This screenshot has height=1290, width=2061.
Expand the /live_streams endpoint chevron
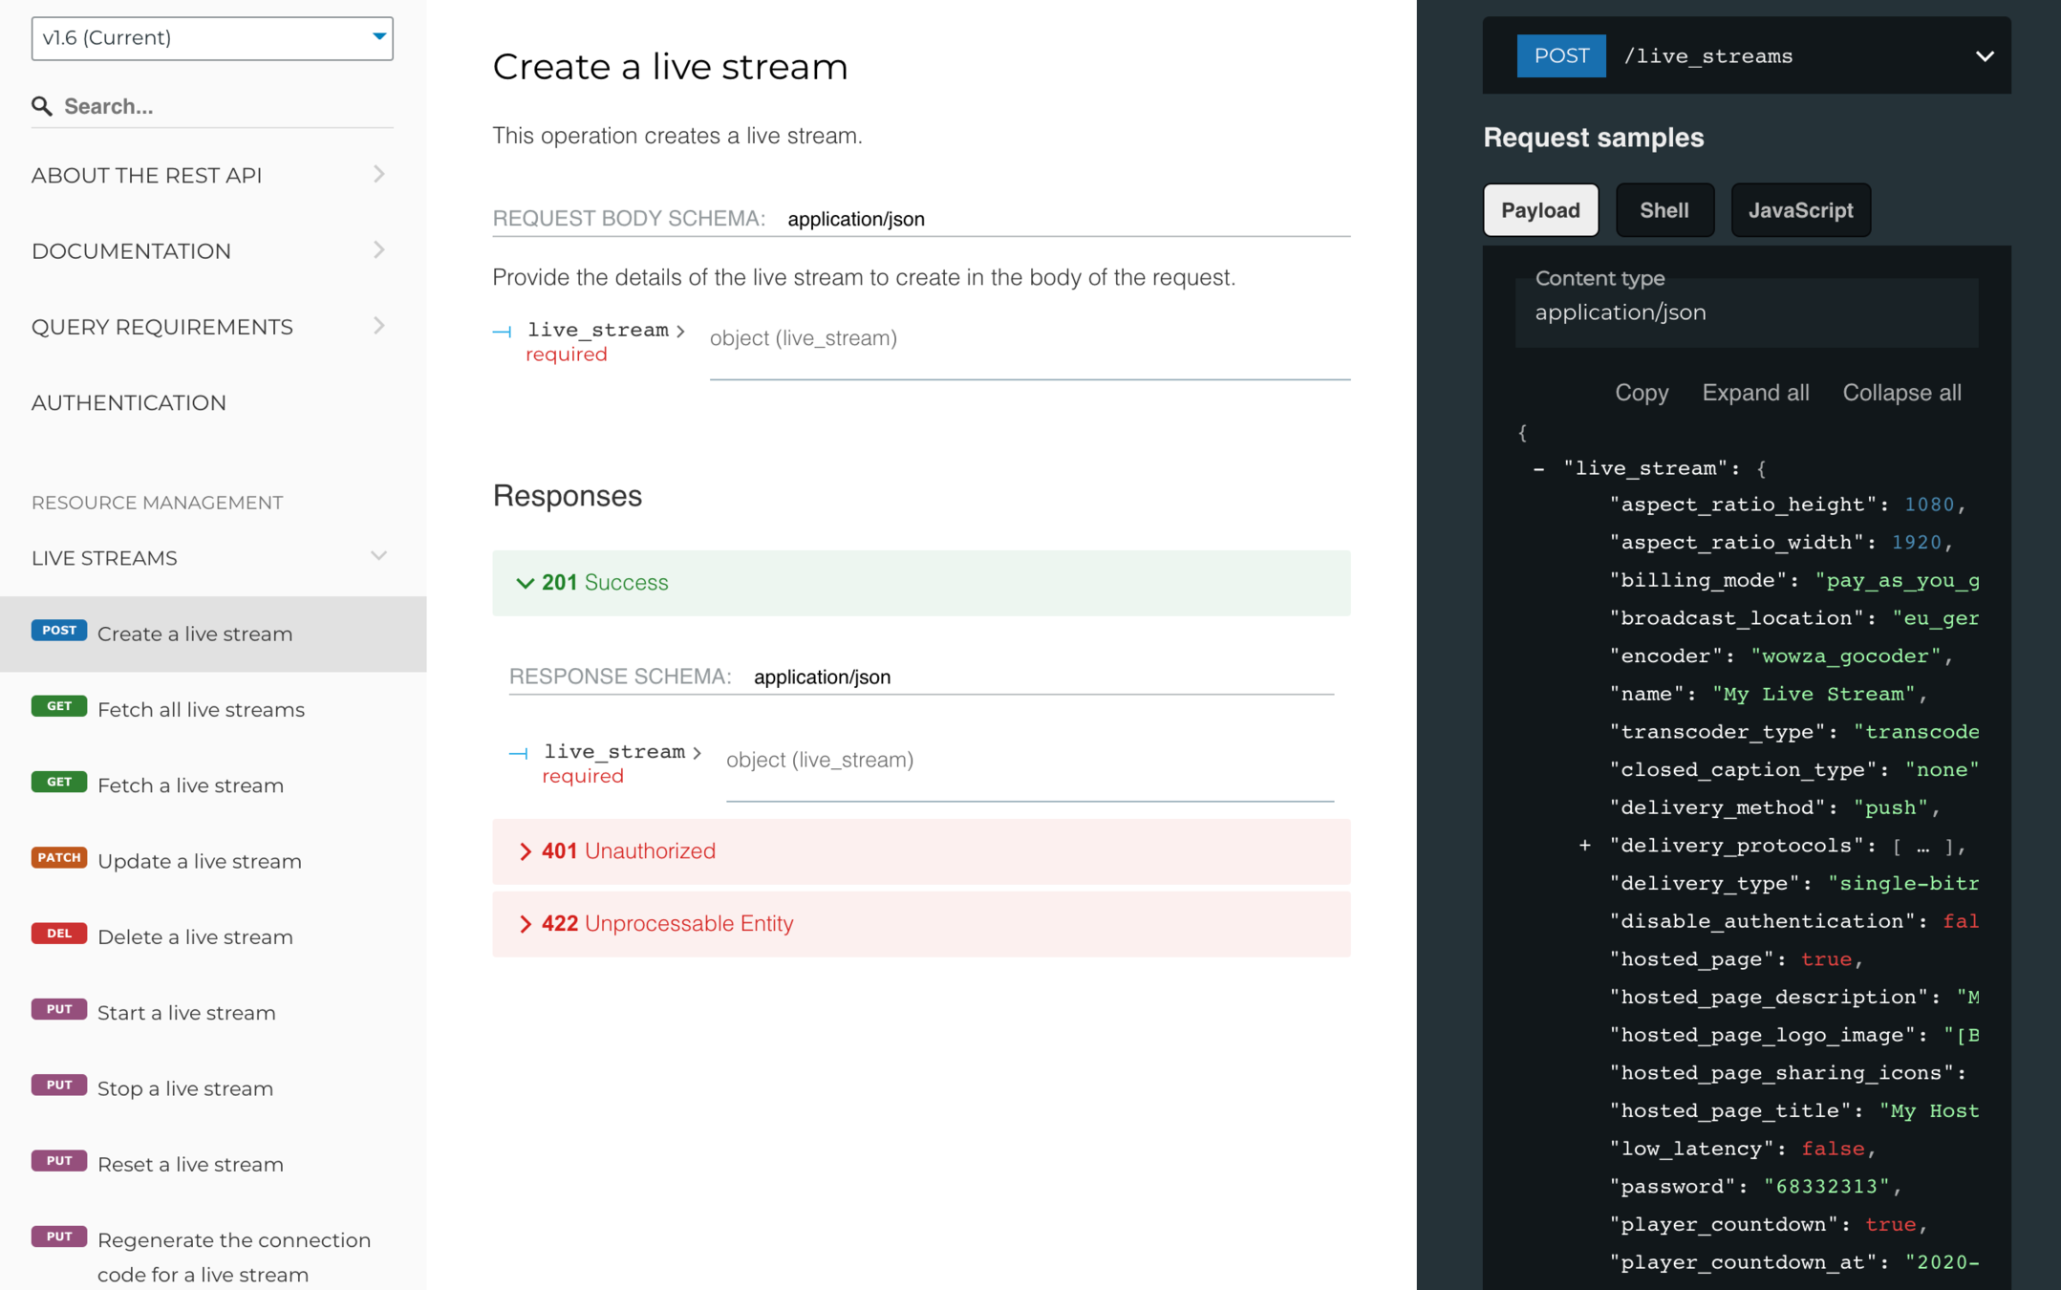(x=1984, y=56)
